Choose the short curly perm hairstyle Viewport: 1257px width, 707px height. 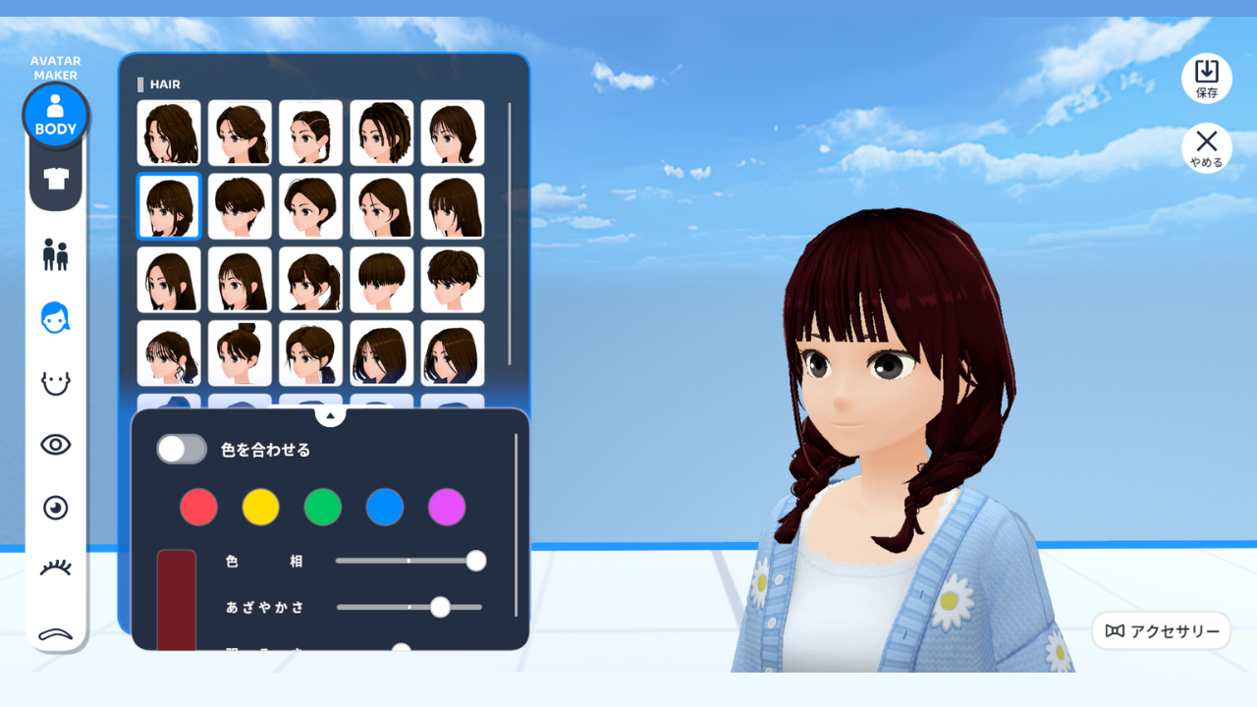click(453, 280)
